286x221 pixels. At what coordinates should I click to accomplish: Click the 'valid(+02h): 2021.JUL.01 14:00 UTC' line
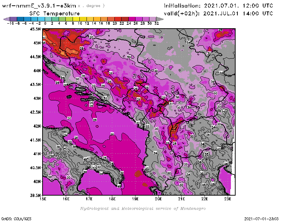pyautogui.click(x=218, y=14)
